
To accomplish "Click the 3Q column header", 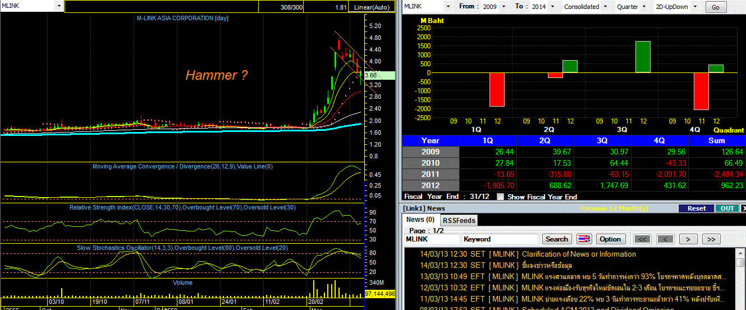I will click(x=602, y=140).
